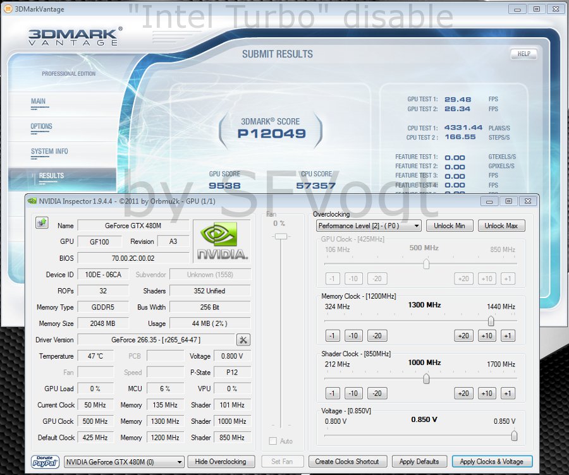Image resolution: width=569 pixels, height=475 pixels.
Task: Click CPU TEST 1 result 4331.44
Action: (463, 128)
